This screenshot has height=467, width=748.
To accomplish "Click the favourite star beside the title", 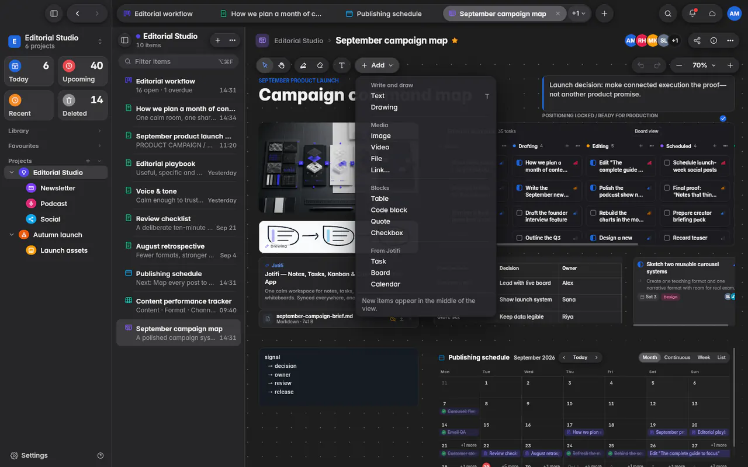I will point(455,40).
